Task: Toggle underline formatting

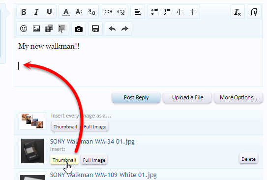Action: click(49, 12)
